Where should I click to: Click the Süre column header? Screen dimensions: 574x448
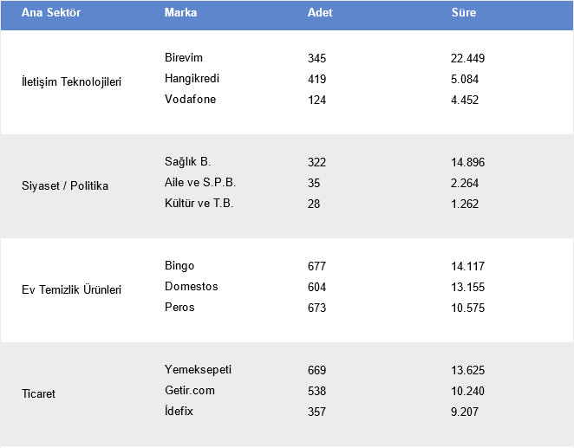click(x=463, y=14)
